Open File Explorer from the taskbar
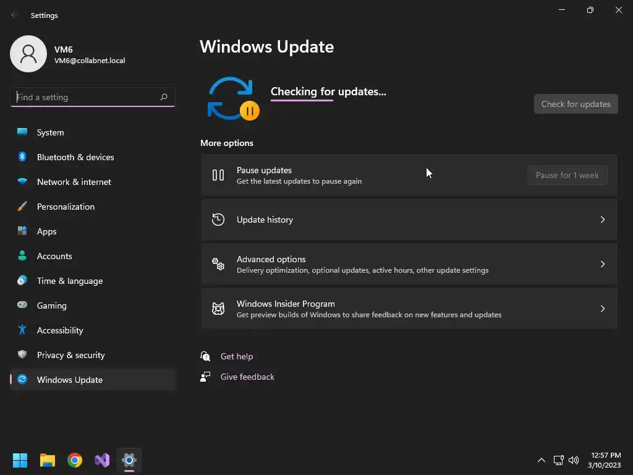This screenshot has width=633, height=475. point(48,460)
